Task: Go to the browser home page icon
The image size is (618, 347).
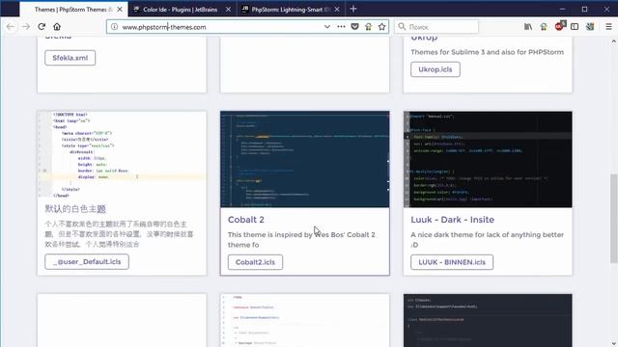Action: (57, 27)
